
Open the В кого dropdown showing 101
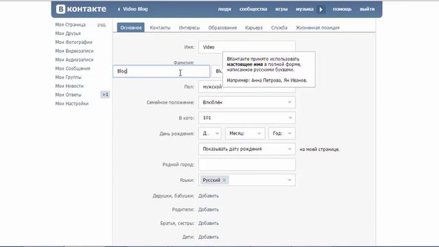coord(247,118)
